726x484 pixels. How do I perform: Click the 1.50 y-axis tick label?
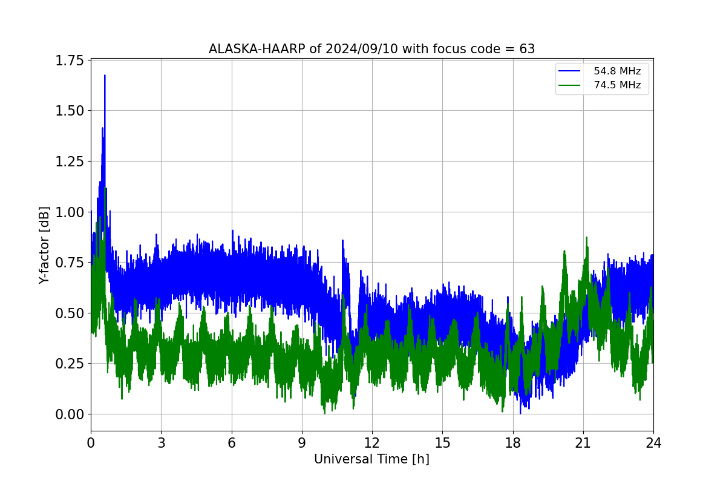point(70,111)
